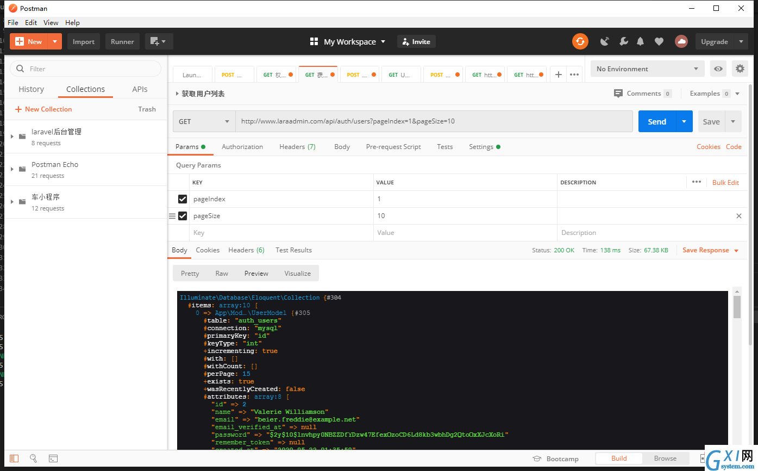Send the request

pos(657,121)
